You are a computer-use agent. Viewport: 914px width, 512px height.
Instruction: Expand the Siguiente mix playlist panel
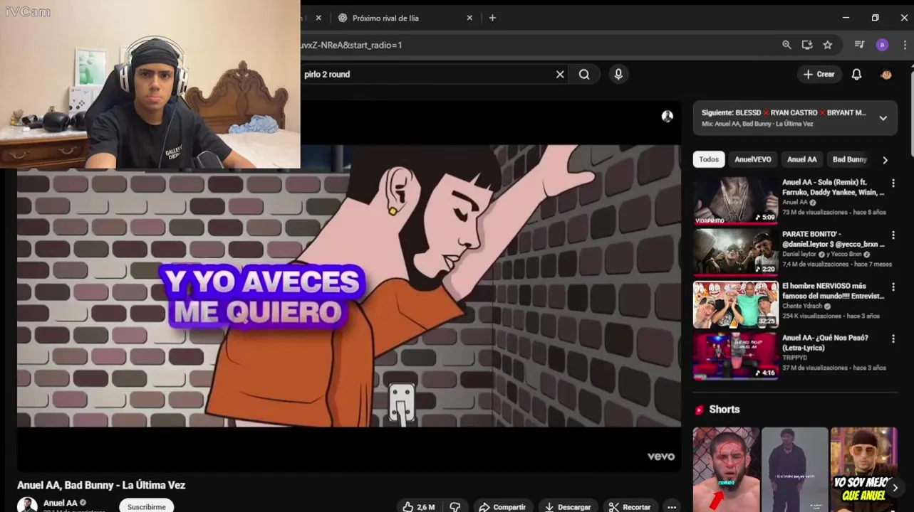coord(883,118)
